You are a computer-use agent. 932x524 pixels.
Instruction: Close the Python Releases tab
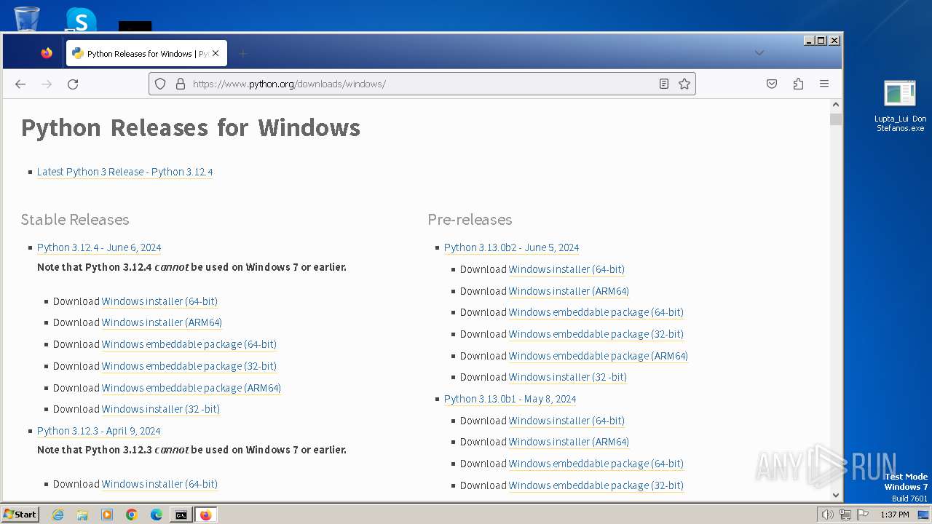pos(216,53)
